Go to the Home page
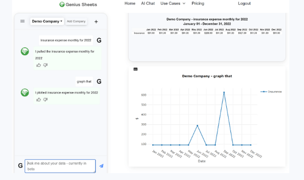 click(130, 4)
